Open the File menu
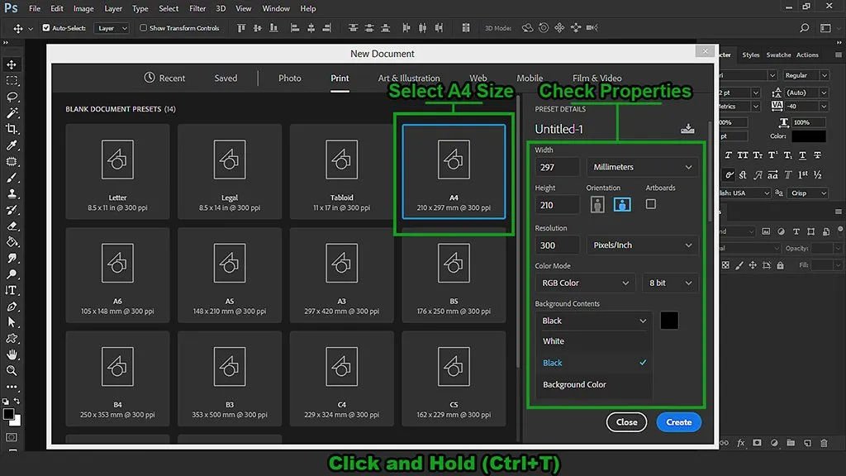846x476 pixels. coord(35,8)
